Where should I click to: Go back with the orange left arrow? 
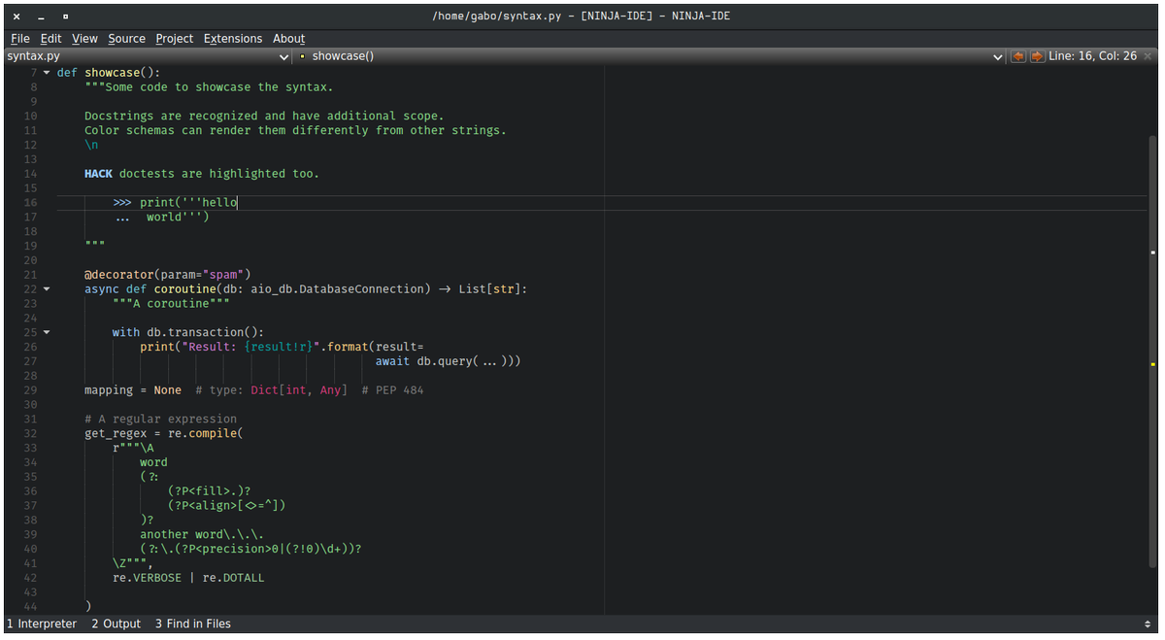pyautogui.click(x=1018, y=56)
